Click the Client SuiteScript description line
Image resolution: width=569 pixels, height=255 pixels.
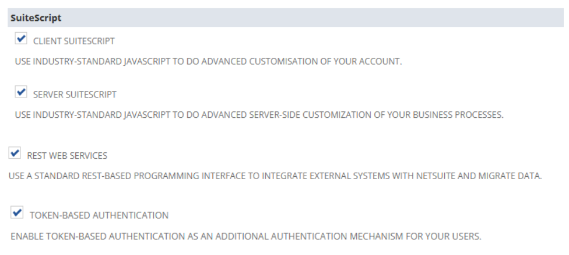point(208,62)
